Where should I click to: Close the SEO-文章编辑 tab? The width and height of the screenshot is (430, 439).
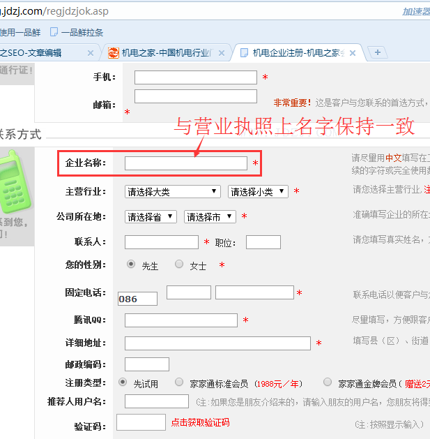click(91, 53)
